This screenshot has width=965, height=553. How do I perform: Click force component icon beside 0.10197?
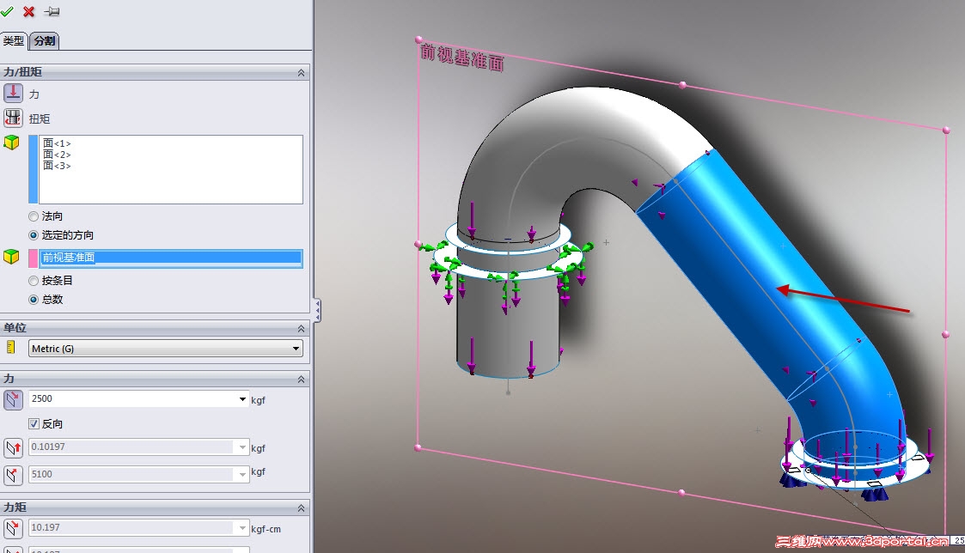pos(13,448)
